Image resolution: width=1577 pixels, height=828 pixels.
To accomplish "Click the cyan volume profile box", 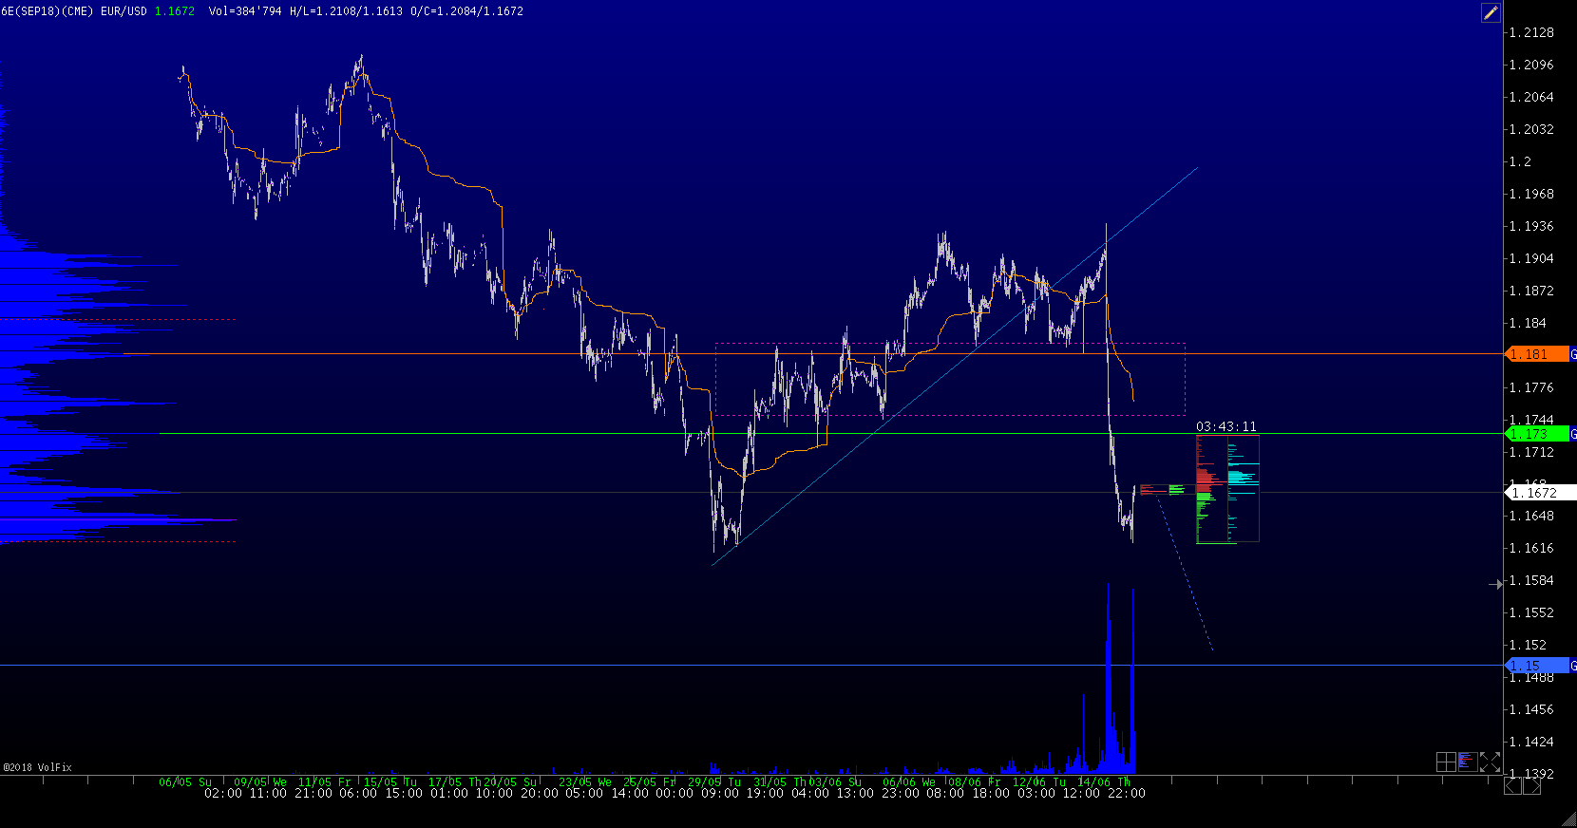I will pos(1244,489).
